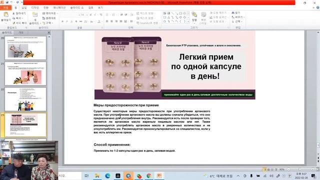The width and height of the screenshot is (320, 180).
Task: Select the Format Painter (서식 복사) tool
Action: (x=19, y=23)
